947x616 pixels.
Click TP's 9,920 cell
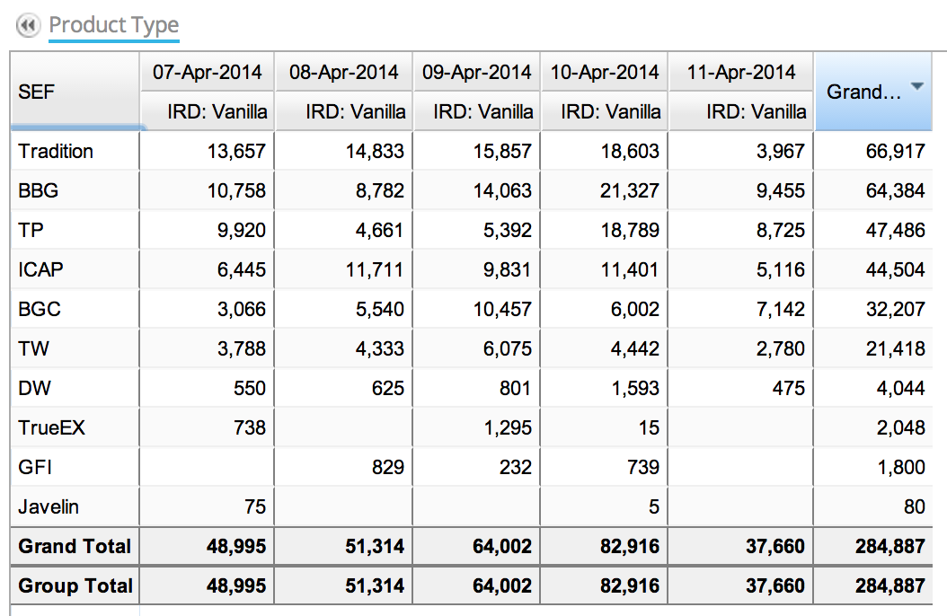242,230
